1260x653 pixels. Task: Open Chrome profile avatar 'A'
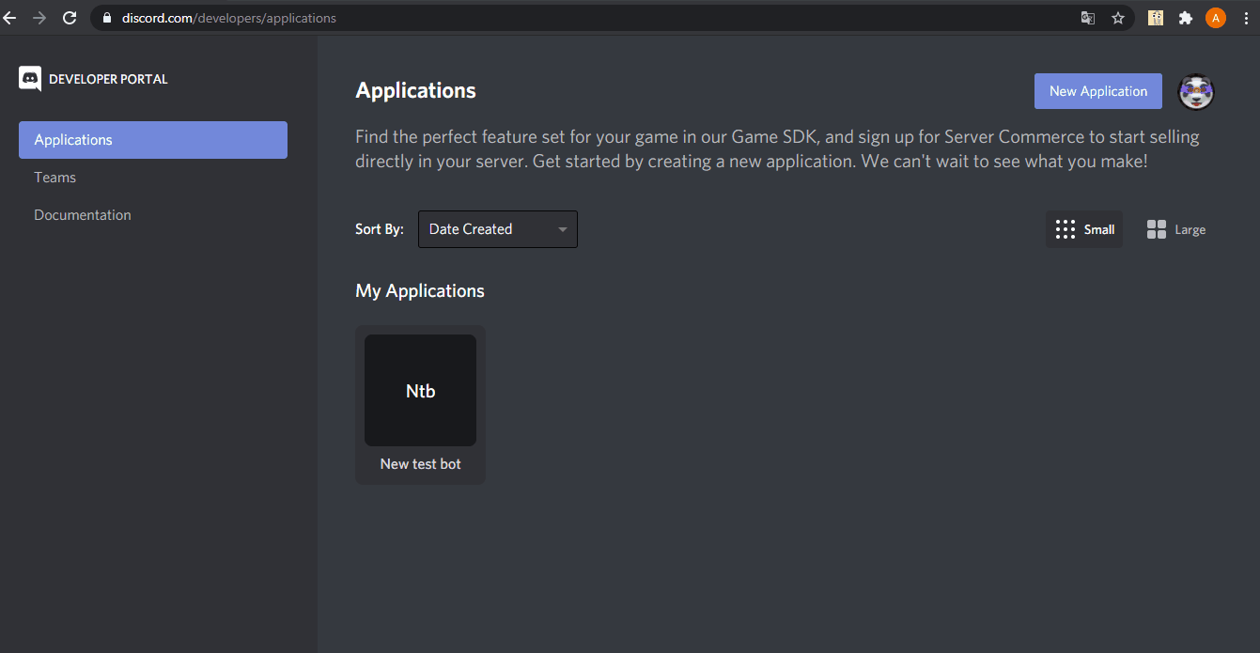coord(1216,18)
